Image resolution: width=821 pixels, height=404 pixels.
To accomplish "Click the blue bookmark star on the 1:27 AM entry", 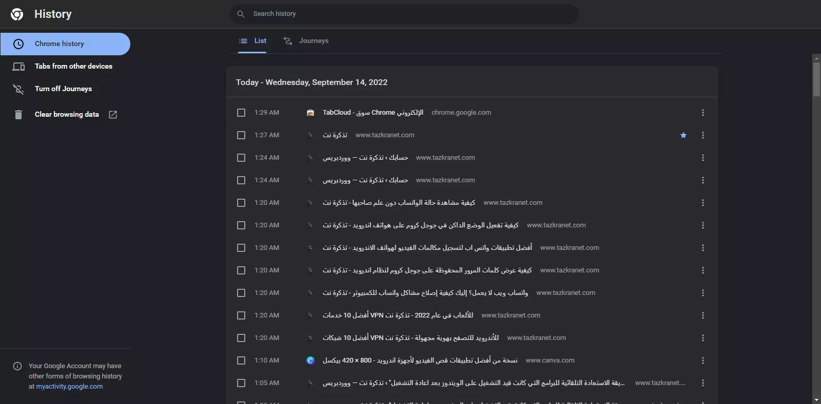I will [683, 135].
